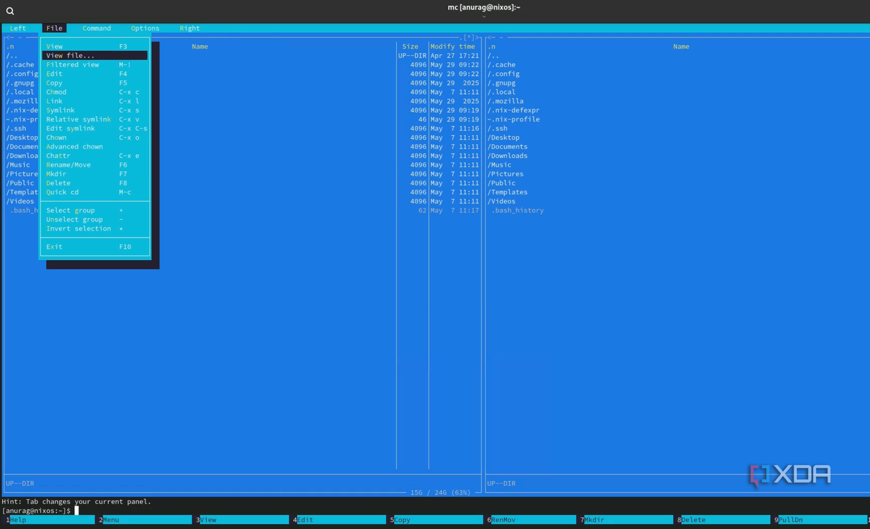Click the .n sort indicator in right panel

(x=491, y=46)
